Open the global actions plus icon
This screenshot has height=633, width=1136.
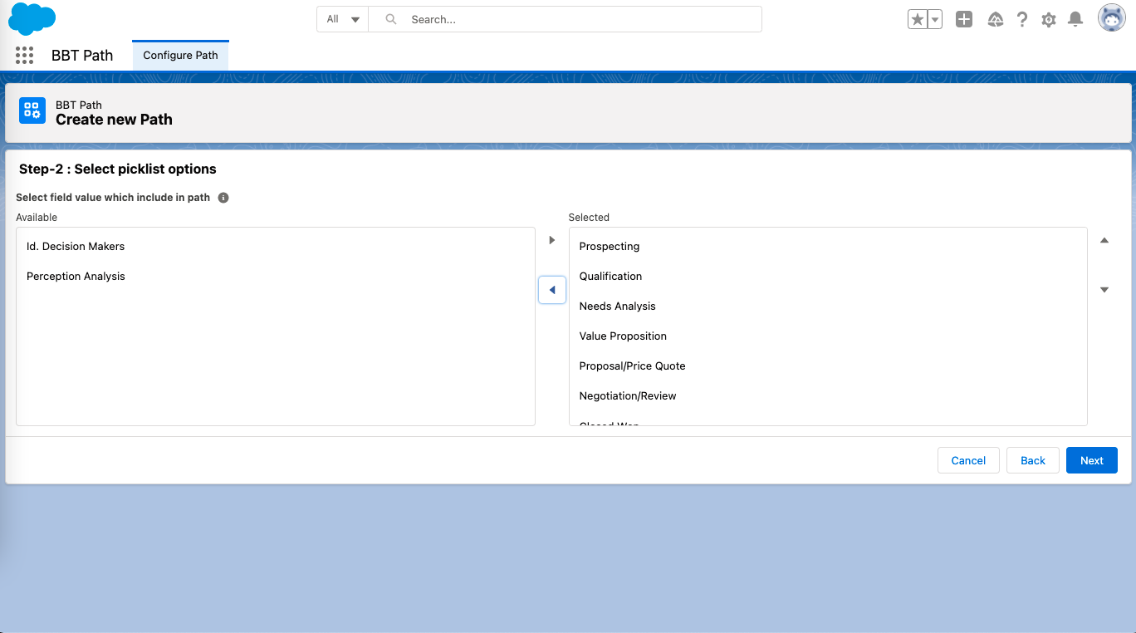[964, 19]
